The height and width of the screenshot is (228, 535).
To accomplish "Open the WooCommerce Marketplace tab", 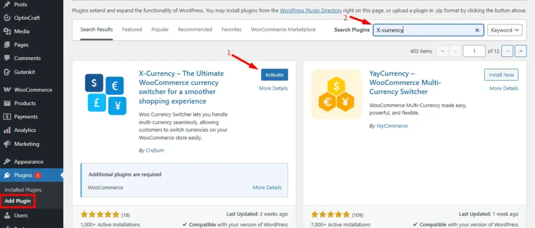I will point(283,30).
